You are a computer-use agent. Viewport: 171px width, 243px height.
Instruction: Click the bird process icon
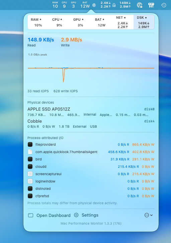pos(30,159)
